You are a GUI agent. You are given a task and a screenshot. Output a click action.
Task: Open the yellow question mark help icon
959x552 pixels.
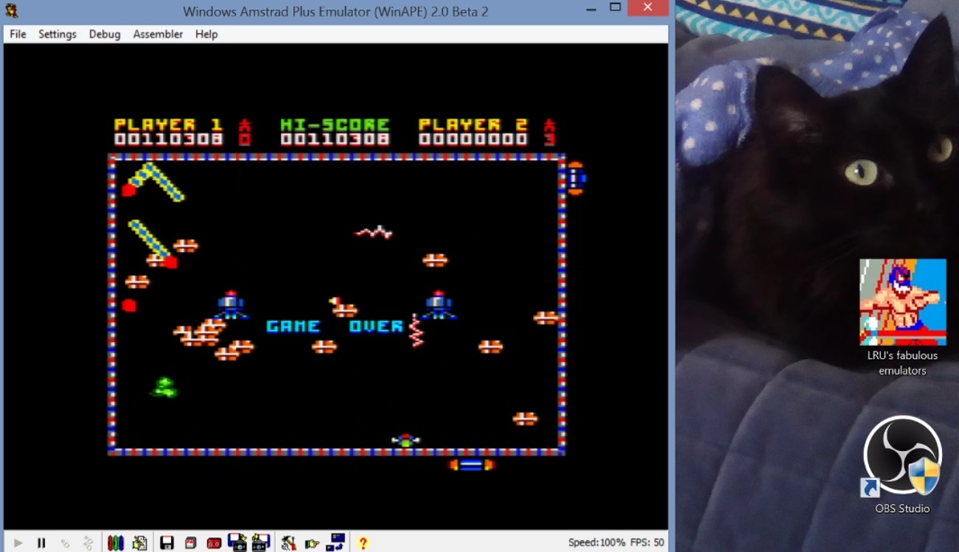(x=363, y=543)
